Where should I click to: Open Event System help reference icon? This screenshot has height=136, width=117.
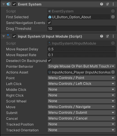point(102,4)
